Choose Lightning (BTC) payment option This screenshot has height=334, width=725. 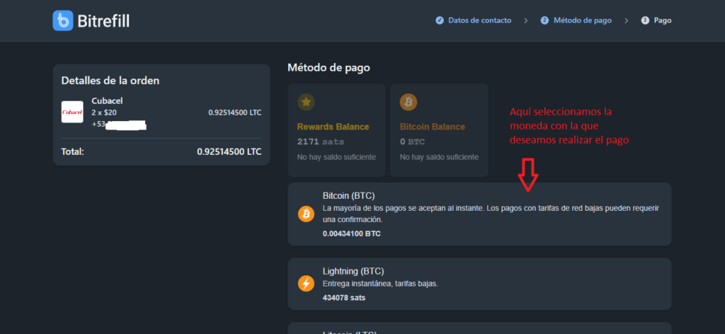pos(479,284)
